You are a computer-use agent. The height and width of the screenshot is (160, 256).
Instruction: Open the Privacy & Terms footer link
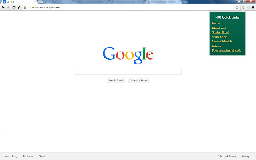227,156
